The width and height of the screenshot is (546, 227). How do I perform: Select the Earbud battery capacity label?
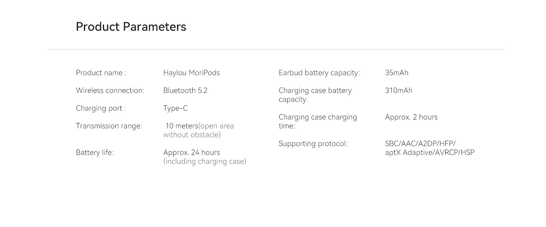pos(319,73)
